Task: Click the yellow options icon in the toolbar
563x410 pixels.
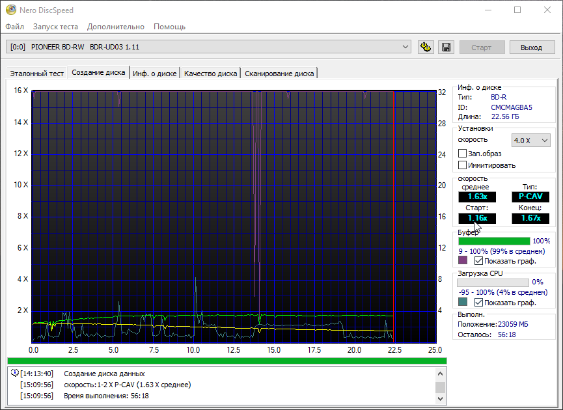Action: (426, 48)
